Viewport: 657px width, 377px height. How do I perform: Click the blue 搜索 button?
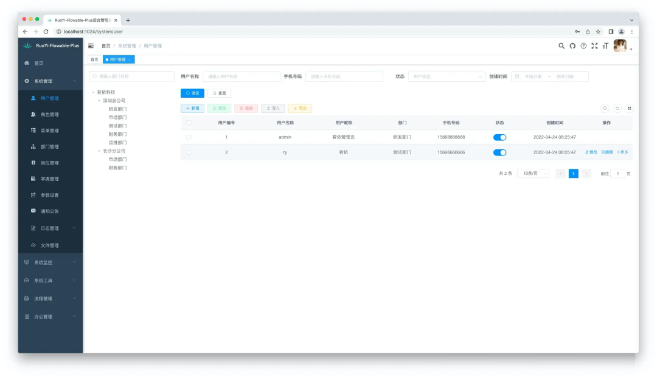coord(192,93)
